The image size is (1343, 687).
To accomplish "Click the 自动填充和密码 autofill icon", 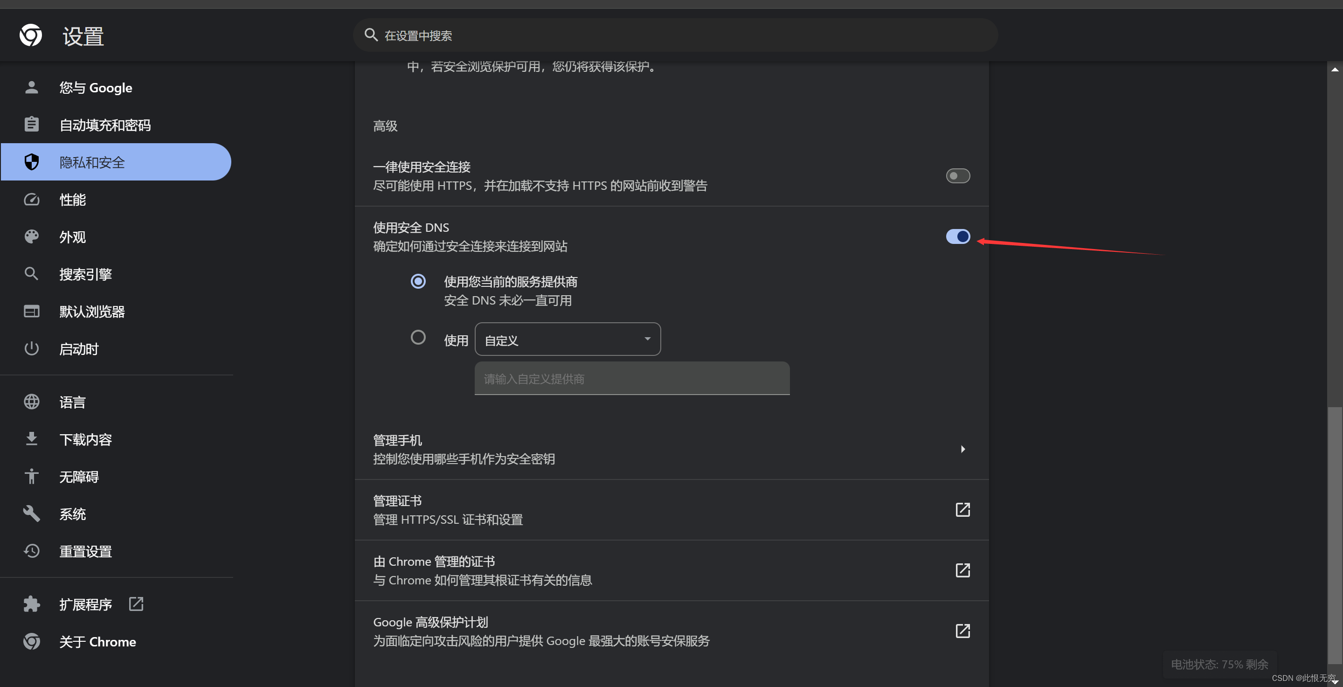I will (31, 125).
